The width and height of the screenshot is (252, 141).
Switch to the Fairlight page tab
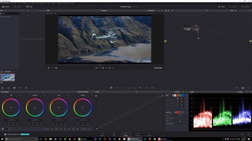(x=137, y=134)
